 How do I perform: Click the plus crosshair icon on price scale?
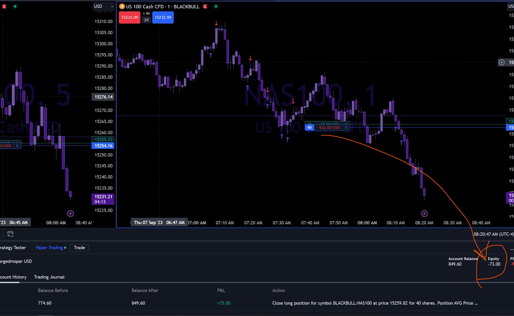502,63
